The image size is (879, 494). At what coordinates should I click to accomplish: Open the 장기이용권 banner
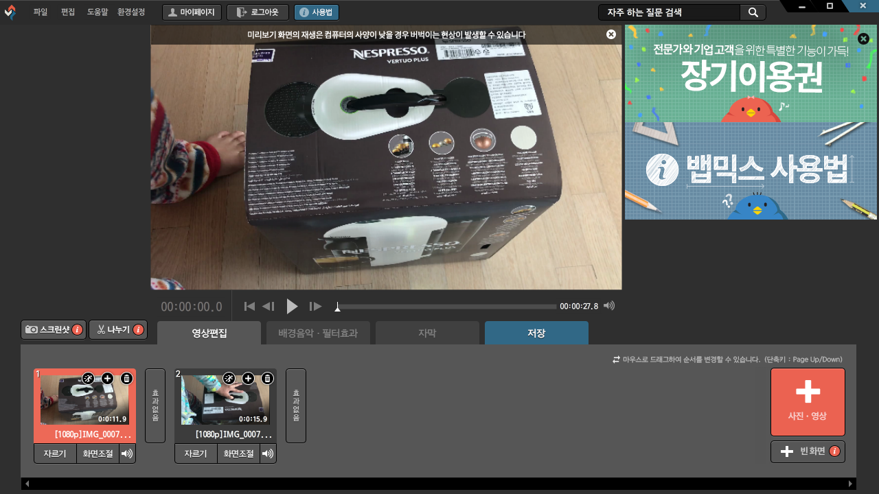pos(751,74)
